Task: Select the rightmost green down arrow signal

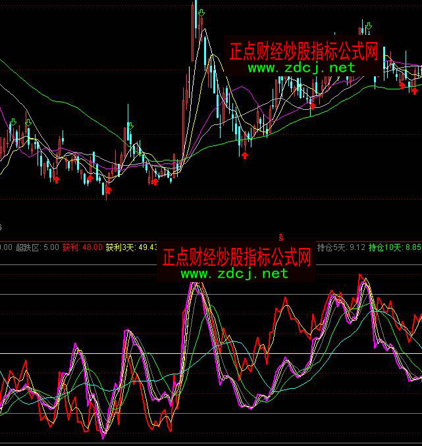Action: (x=369, y=26)
